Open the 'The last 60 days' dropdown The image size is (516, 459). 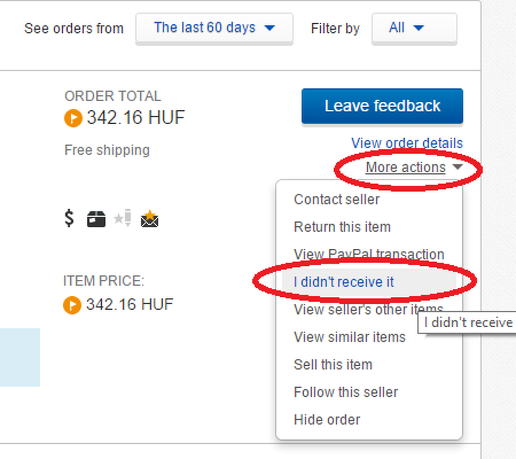214,28
